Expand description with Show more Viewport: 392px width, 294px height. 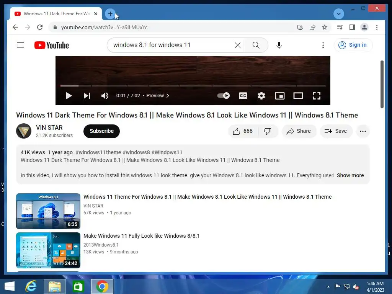pyautogui.click(x=350, y=175)
